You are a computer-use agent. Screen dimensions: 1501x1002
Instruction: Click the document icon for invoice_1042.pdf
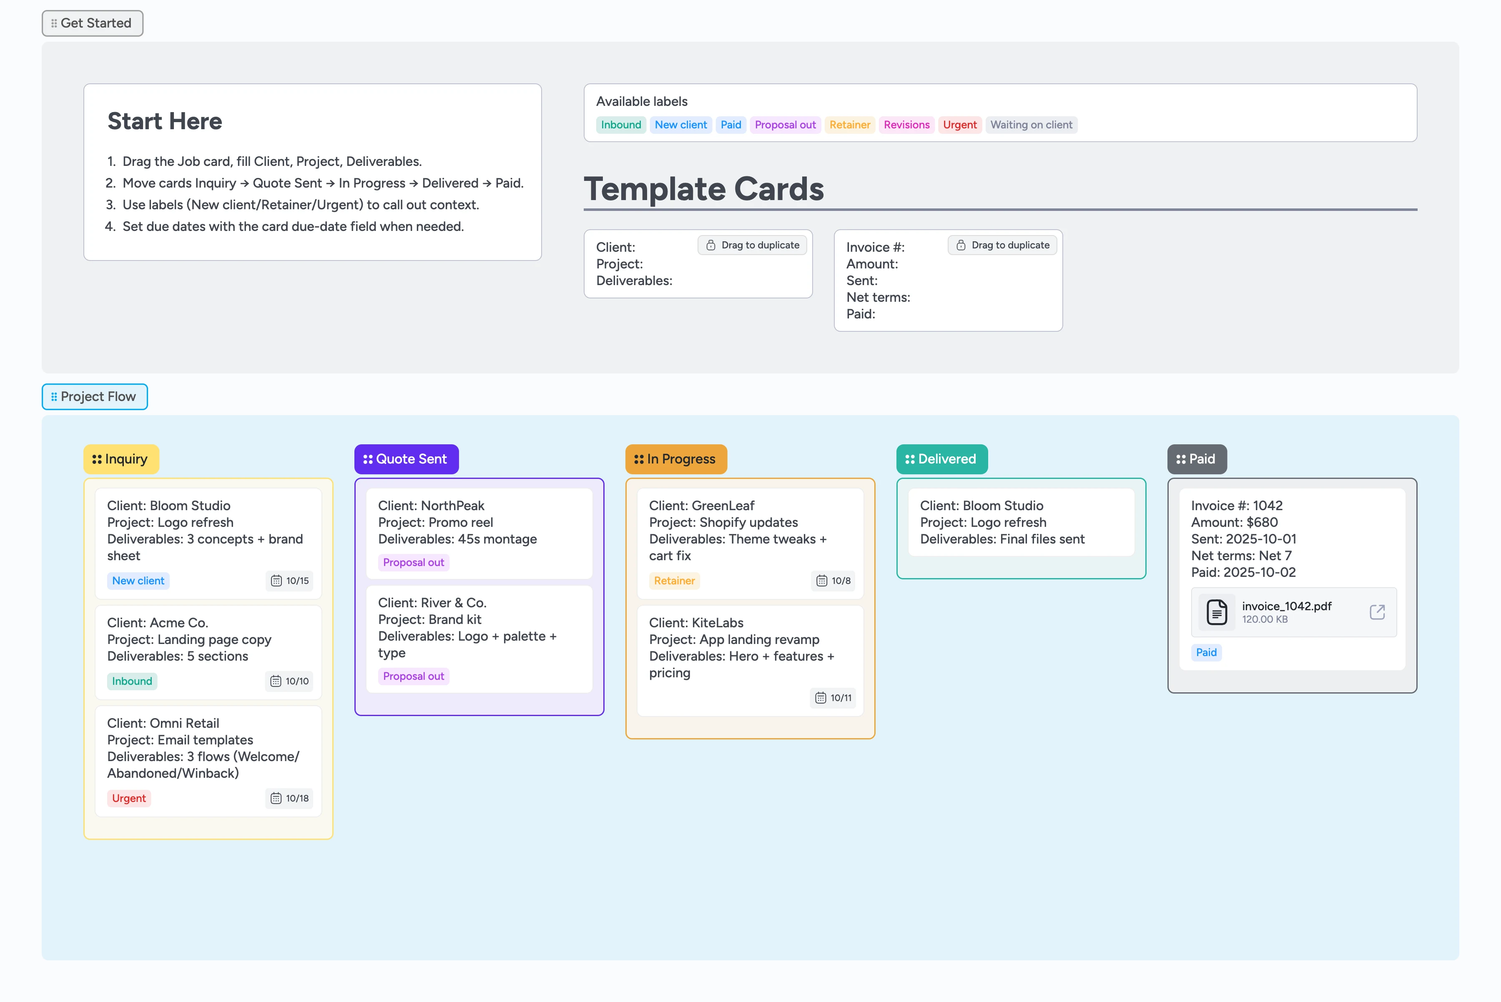pyautogui.click(x=1217, y=611)
